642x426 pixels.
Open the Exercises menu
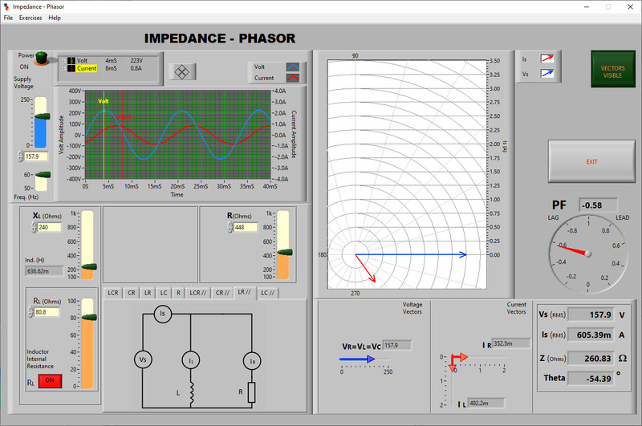pos(30,18)
